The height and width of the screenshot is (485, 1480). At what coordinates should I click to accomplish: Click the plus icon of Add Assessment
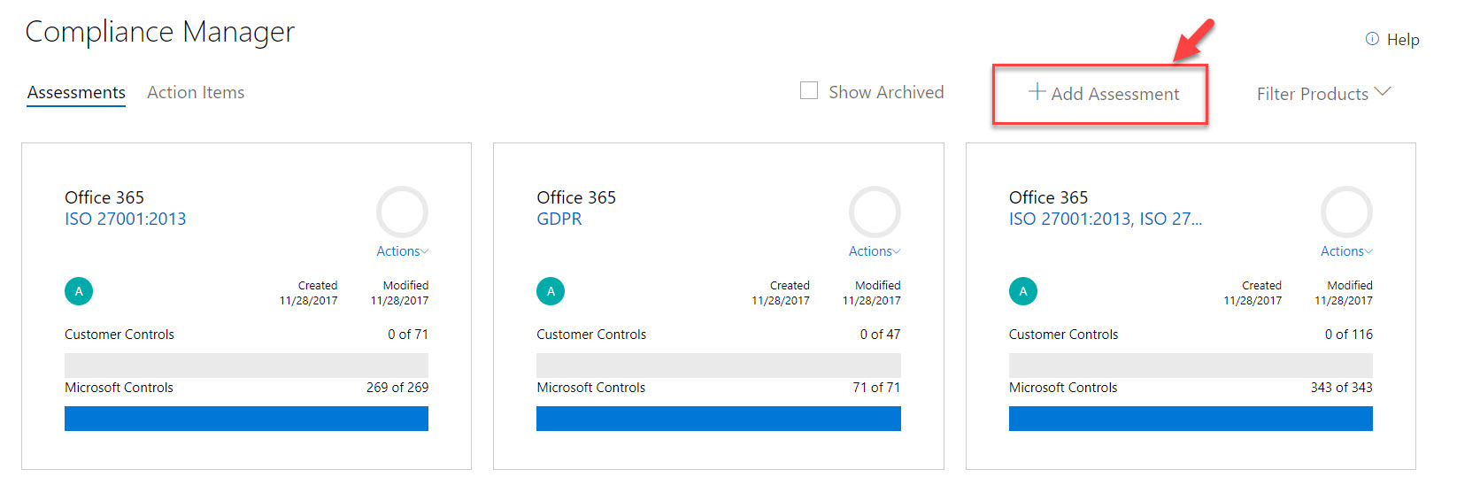pyautogui.click(x=1037, y=91)
